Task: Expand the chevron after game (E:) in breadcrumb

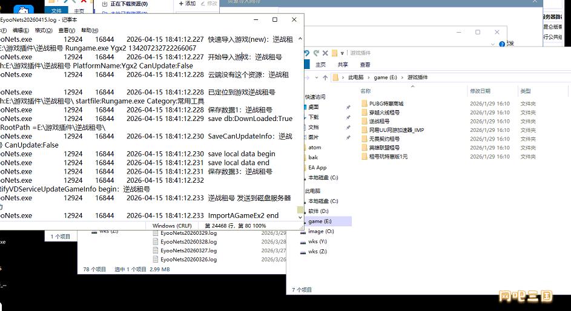Action: (402, 77)
